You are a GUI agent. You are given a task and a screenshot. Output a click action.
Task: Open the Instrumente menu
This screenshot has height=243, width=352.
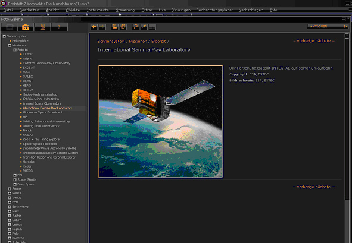(x=98, y=10)
